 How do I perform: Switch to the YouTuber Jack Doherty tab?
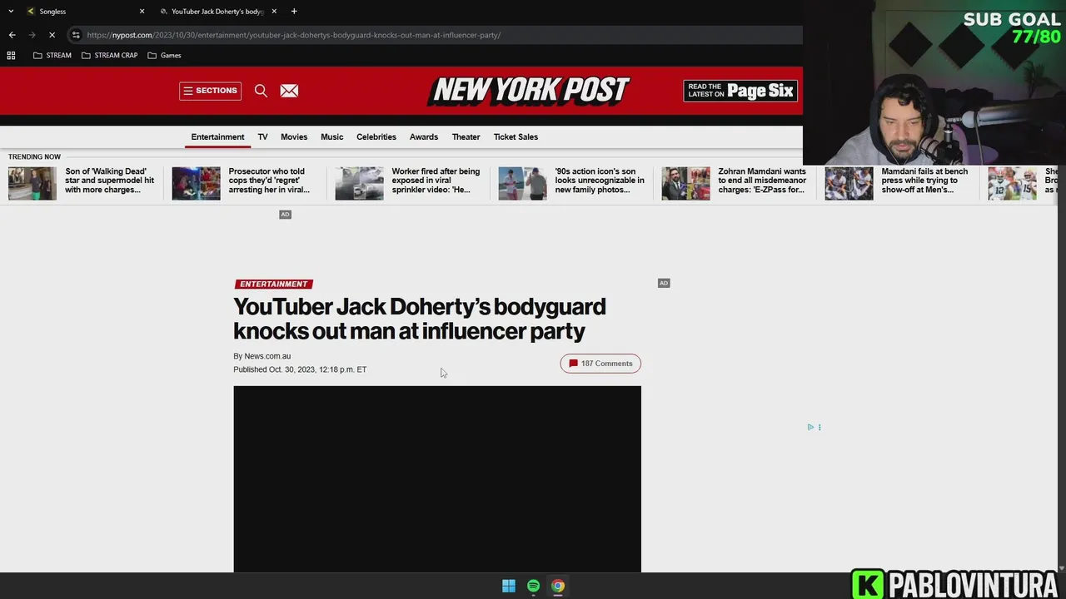click(x=218, y=11)
